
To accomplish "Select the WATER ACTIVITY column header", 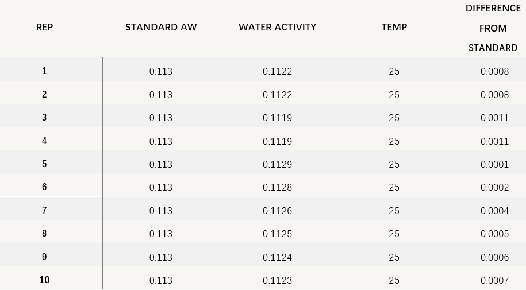I will (x=277, y=27).
